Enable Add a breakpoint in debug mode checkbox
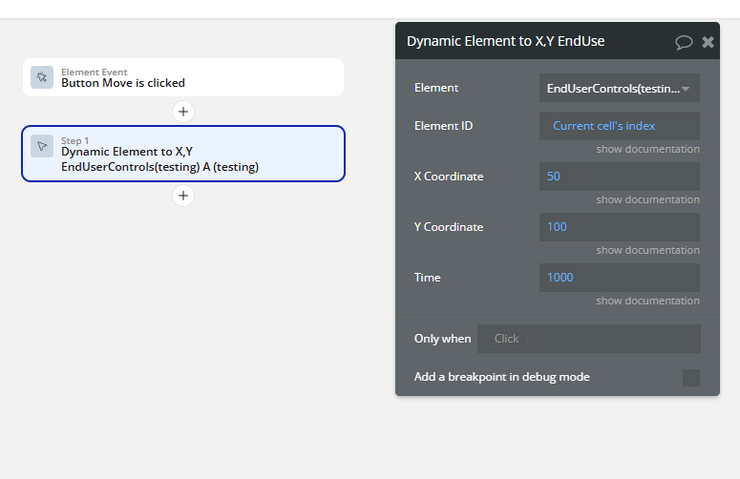The image size is (740, 479). click(691, 378)
